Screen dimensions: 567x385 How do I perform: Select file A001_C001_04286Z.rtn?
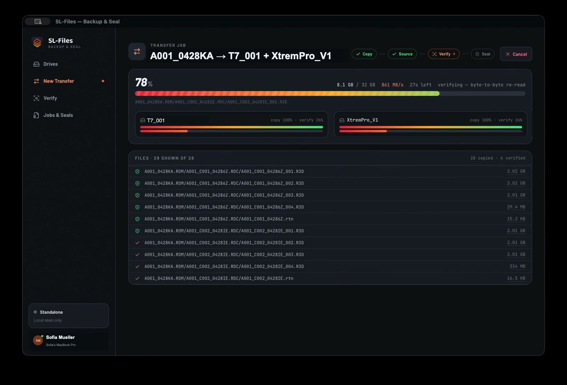click(x=330, y=219)
